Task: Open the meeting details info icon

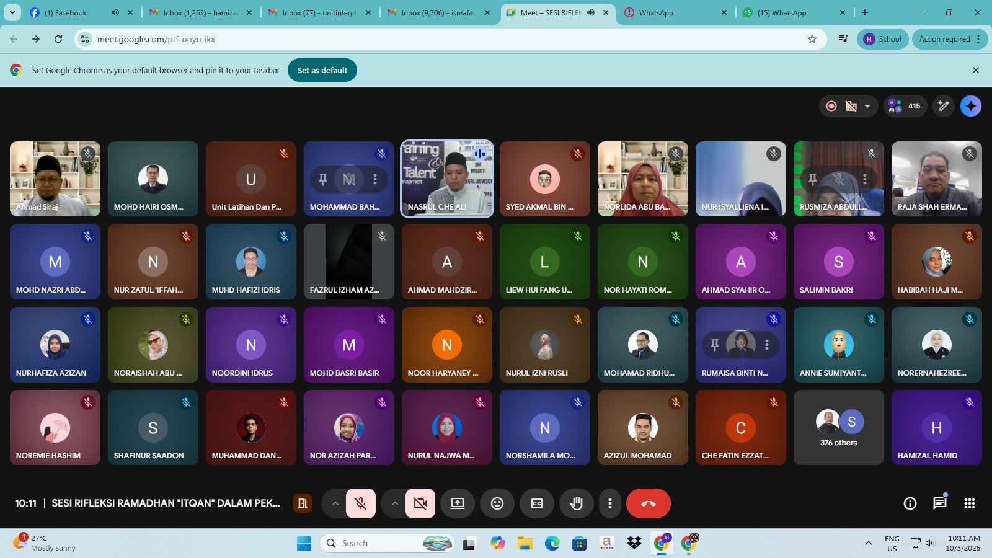Action: [910, 503]
